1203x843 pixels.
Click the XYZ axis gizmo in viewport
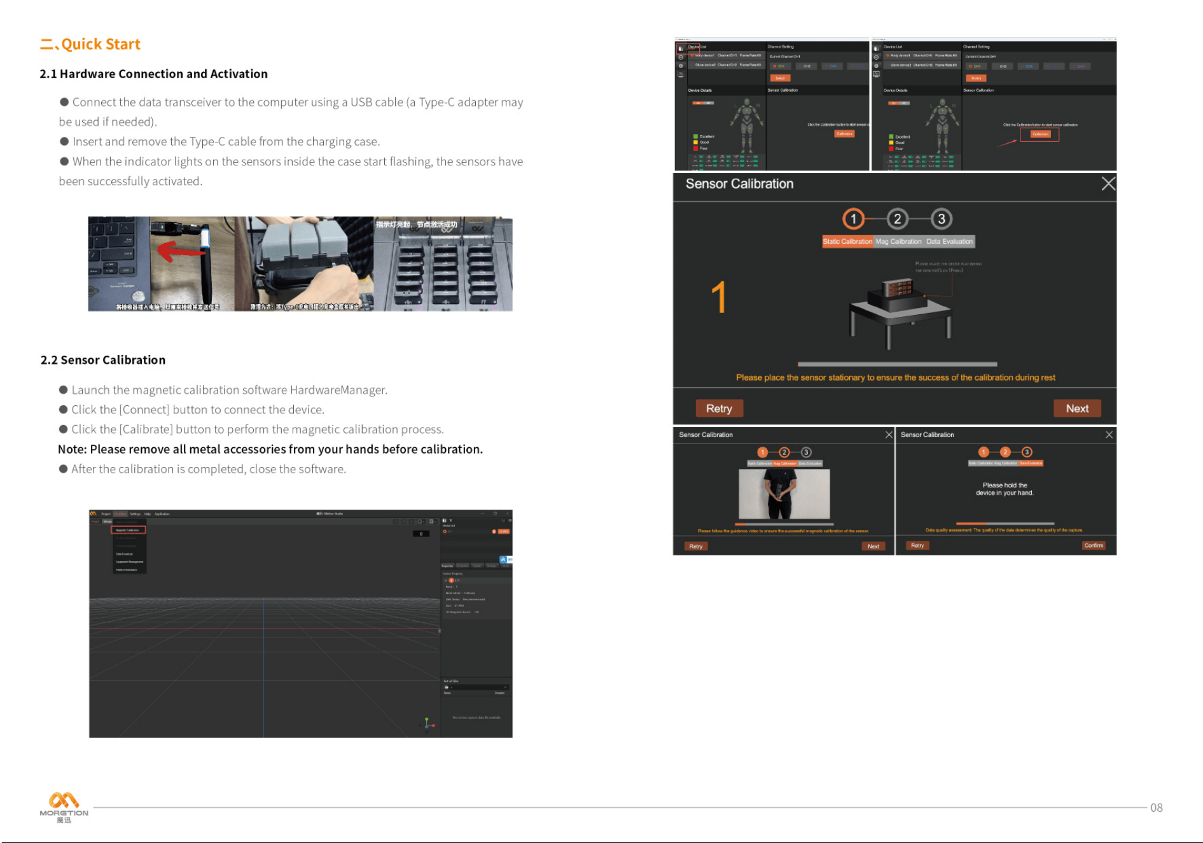428,723
